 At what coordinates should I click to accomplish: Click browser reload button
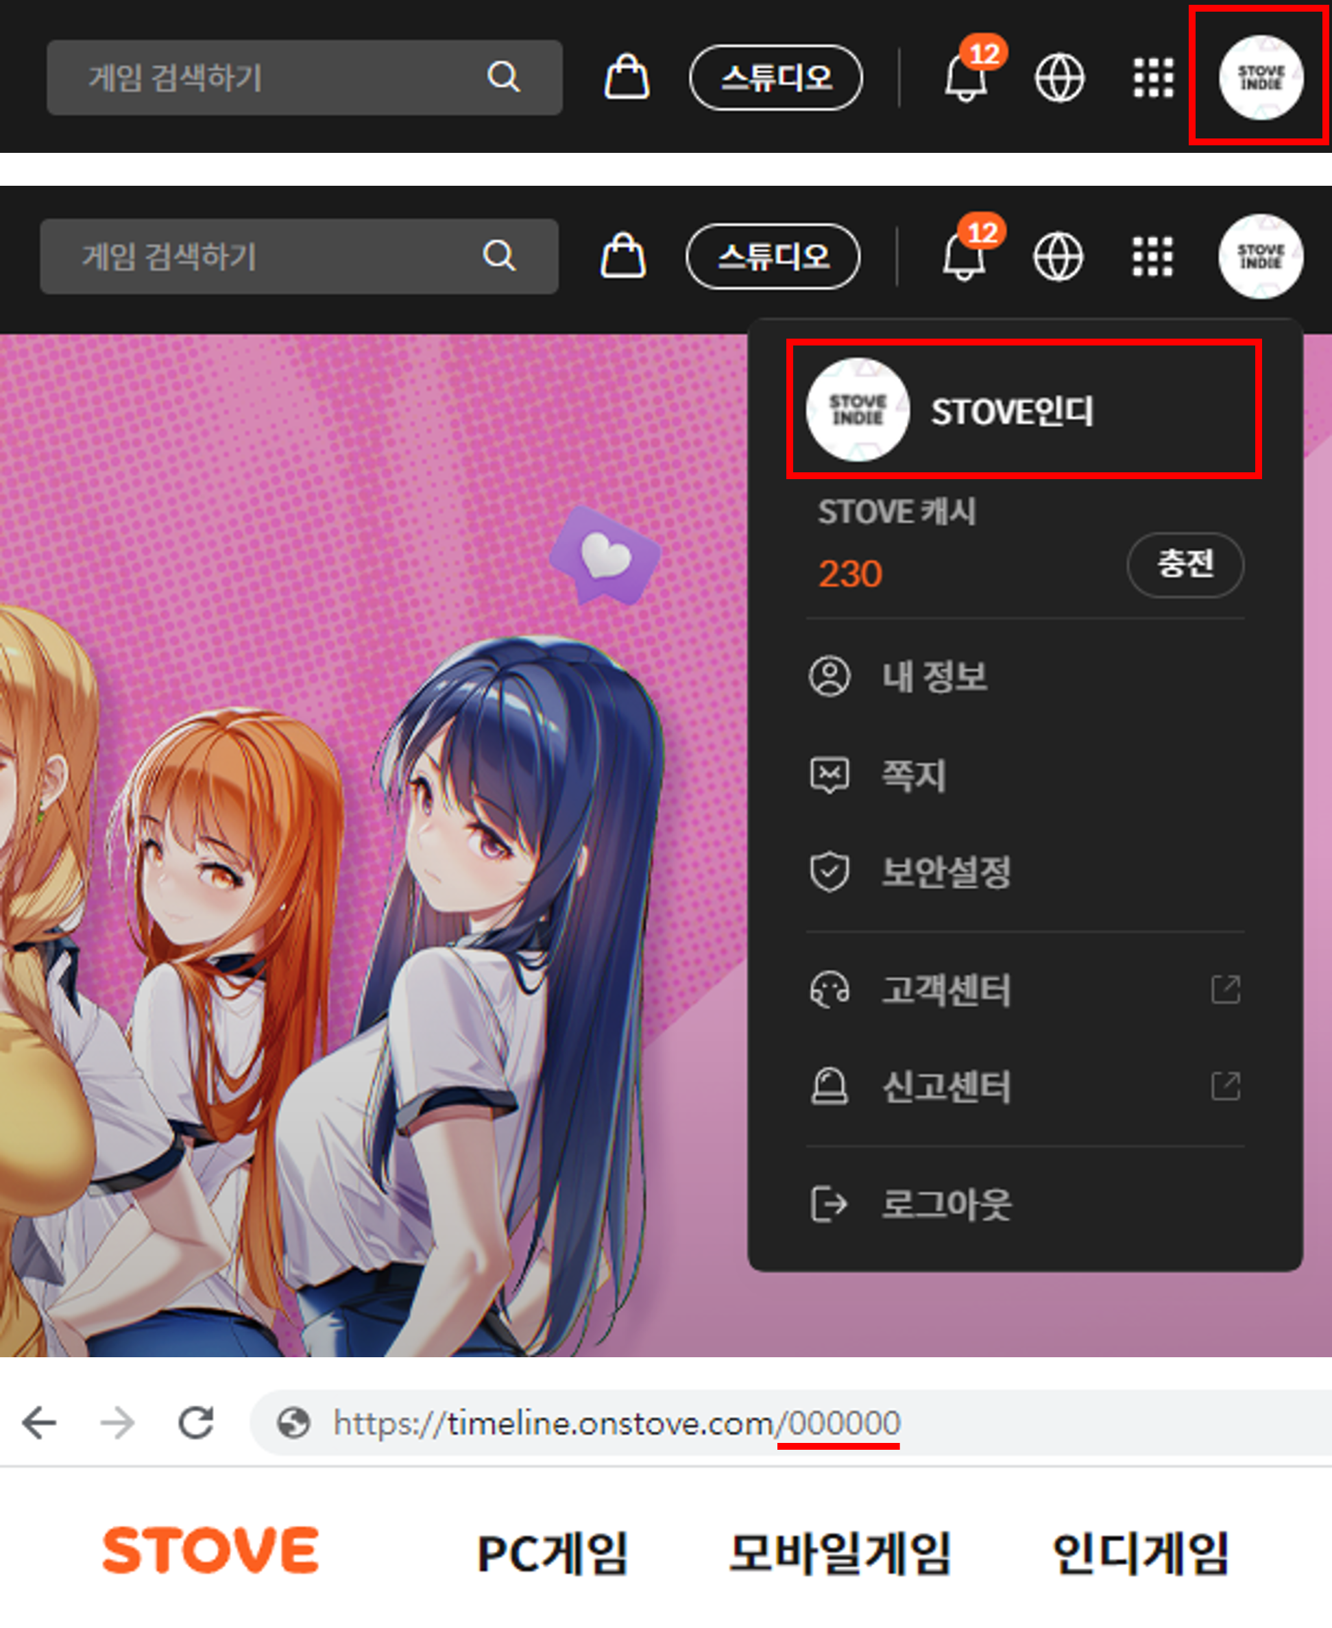click(x=195, y=1423)
